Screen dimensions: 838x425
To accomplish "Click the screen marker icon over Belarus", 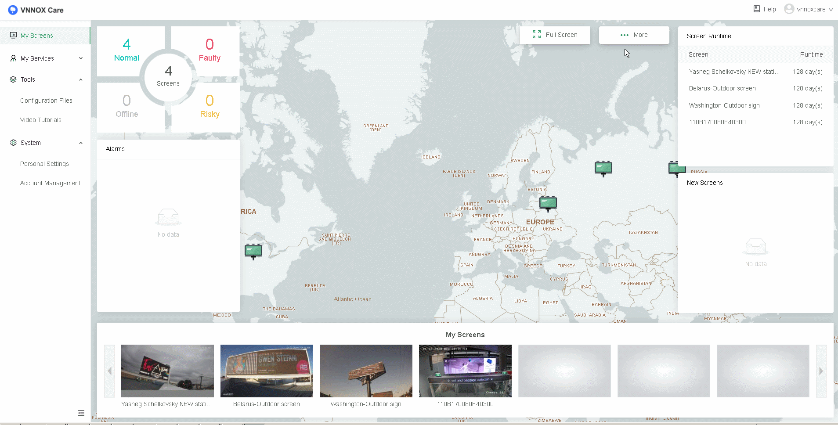I will 548,203.
